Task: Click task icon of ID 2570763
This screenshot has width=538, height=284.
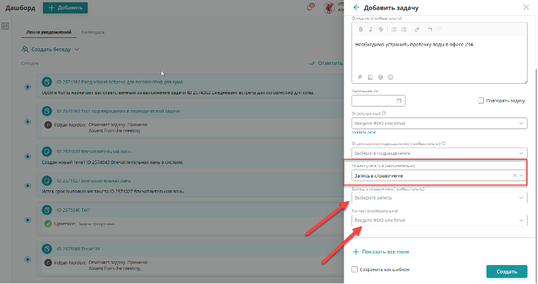Action: coord(47,111)
